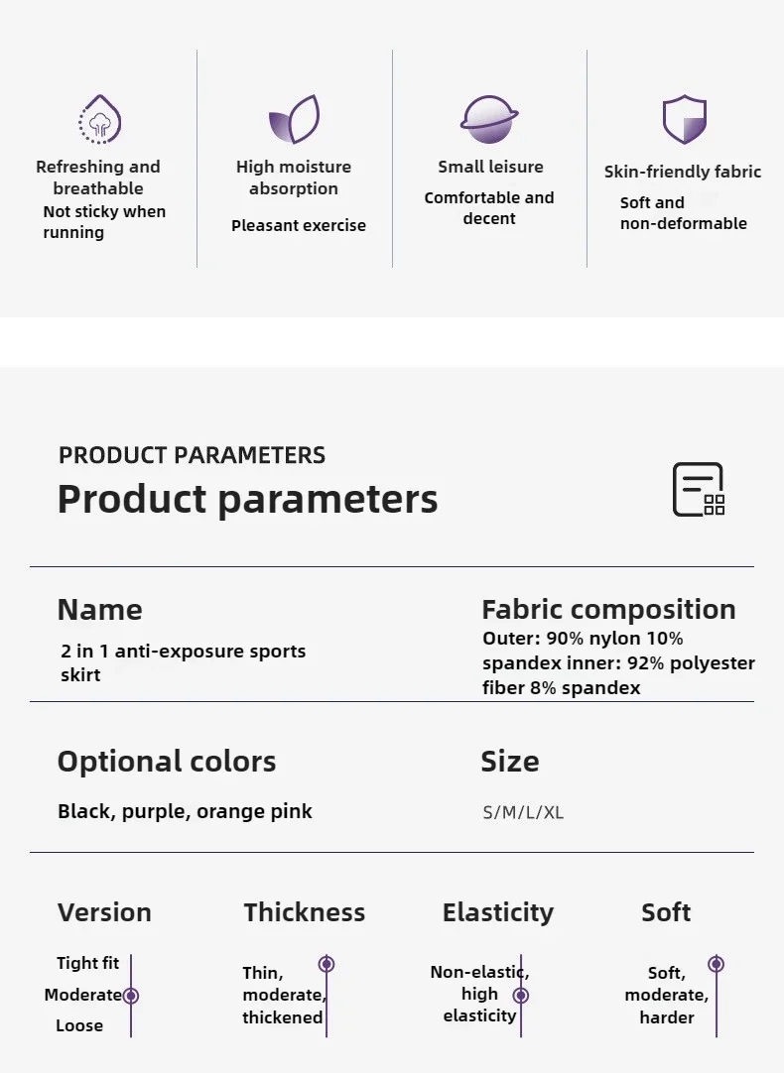Click the 'Loose' version label

click(79, 1025)
